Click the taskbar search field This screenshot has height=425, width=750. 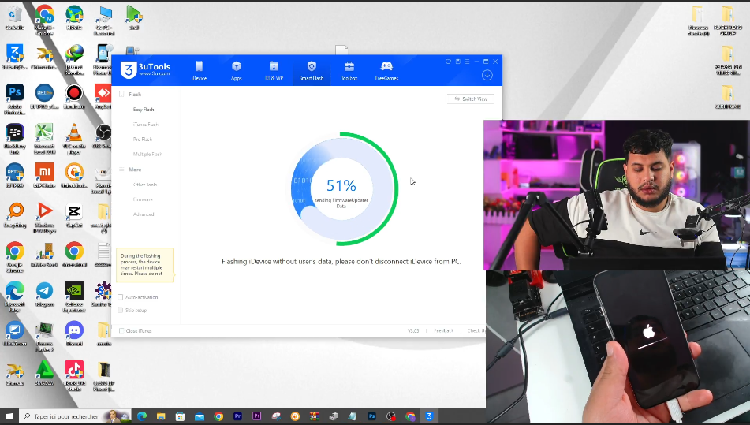[75, 416]
